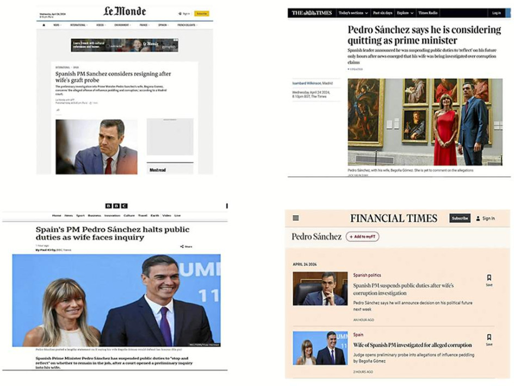Click The Times masthead logo

[x=312, y=11]
